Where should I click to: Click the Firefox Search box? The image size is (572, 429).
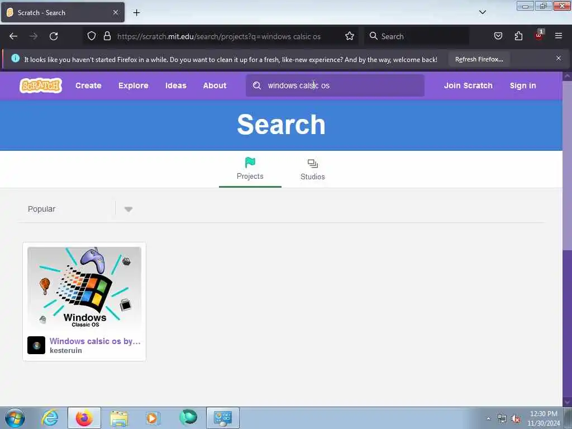coord(417,36)
